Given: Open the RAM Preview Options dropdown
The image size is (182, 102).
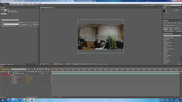Looking at the screenshot, I should [171, 25].
